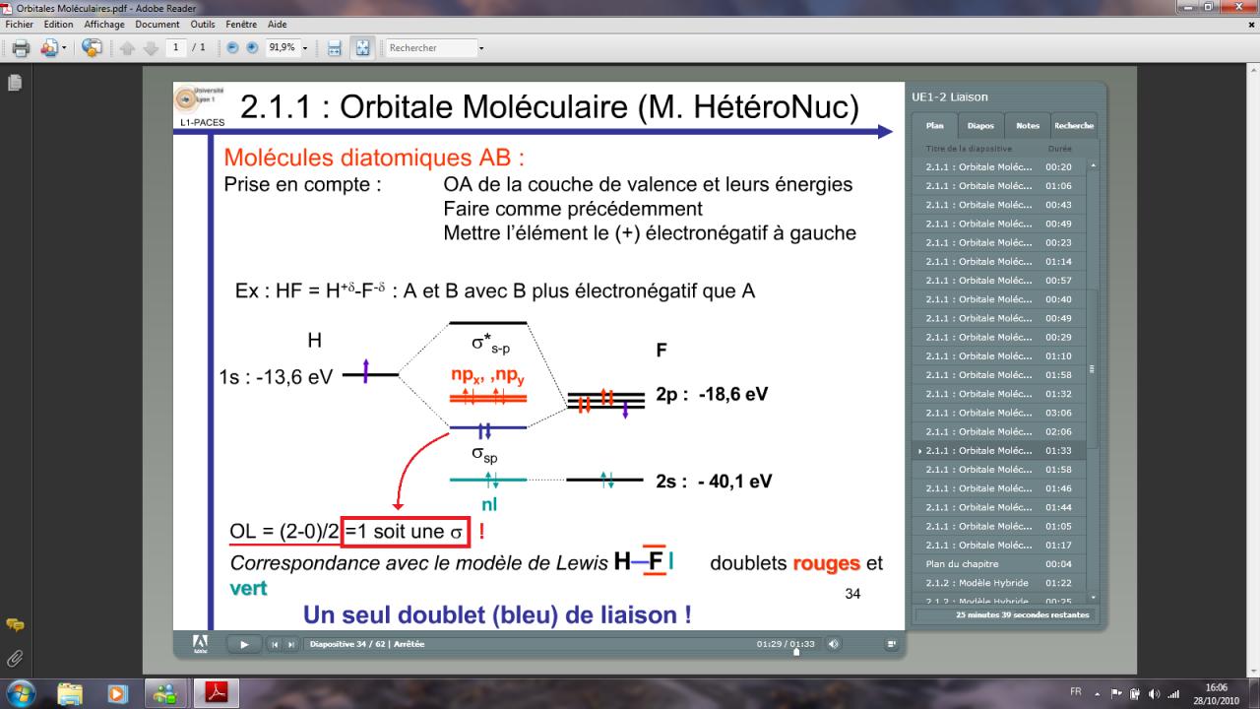
Task: Open the Windows Start menu
Action: pyautogui.click(x=21, y=692)
